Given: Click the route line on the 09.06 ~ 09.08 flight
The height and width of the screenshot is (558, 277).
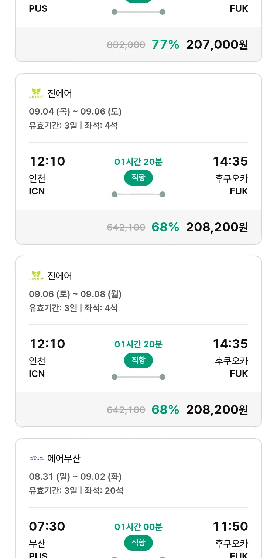Looking at the screenshot, I should click(x=138, y=377).
